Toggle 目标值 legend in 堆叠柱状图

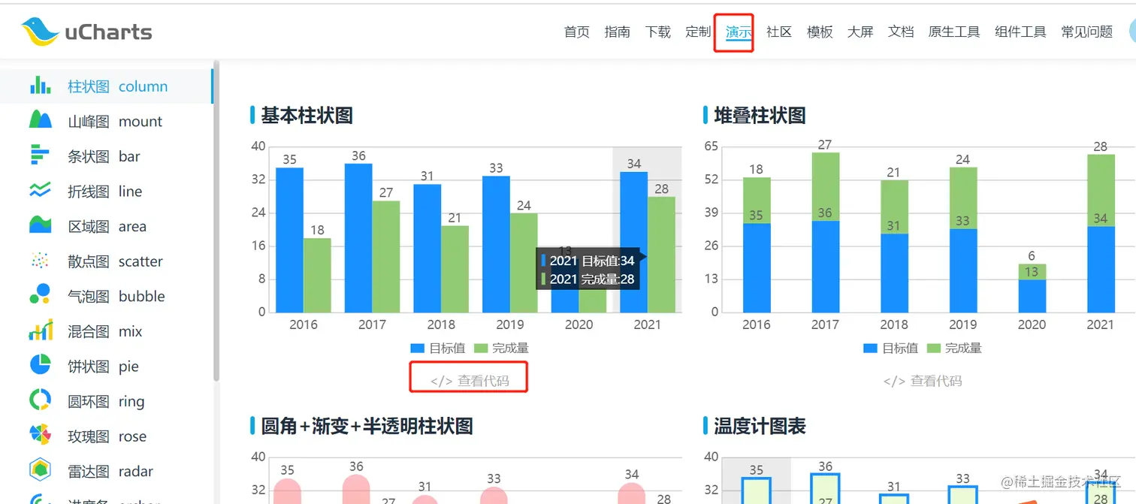[x=891, y=348]
